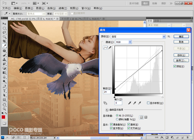
Task: Toggle 直方图(H) checkbox
Action: (x=111, y=128)
